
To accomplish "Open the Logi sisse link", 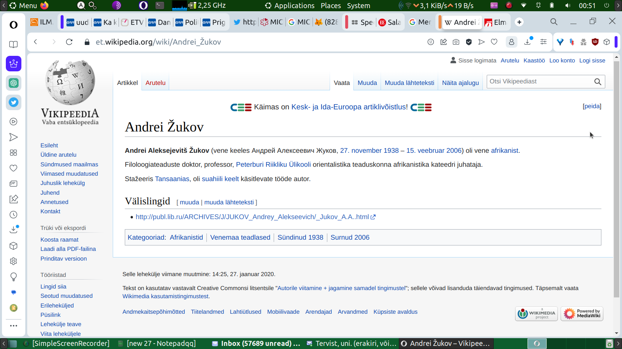I will coord(592,60).
